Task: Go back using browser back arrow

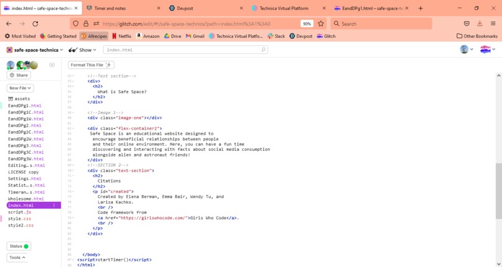Action: pos(9,24)
